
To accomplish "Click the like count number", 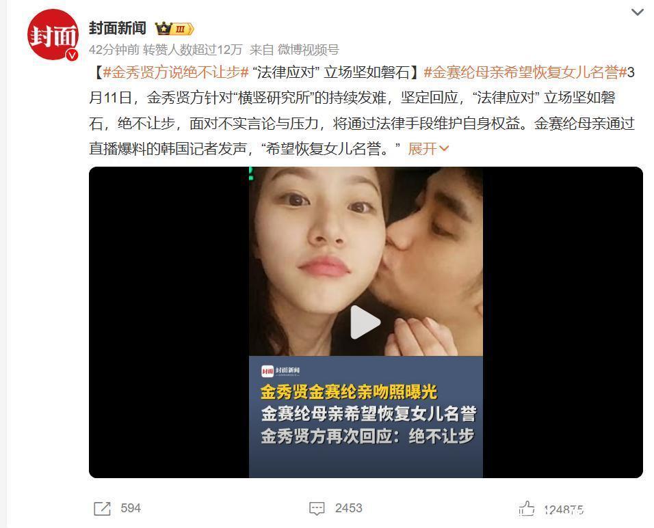I will coord(564,510).
